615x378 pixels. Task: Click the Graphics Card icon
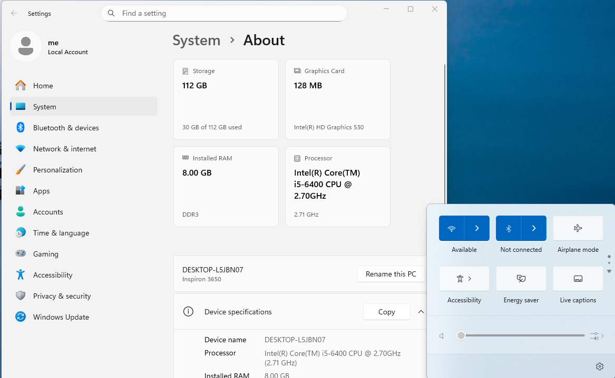pyautogui.click(x=297, y=70)
